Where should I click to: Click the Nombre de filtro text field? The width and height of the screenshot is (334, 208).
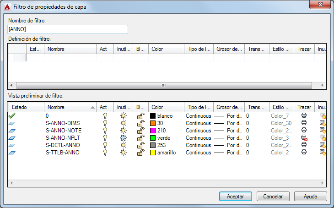click(x=68, y=29)
